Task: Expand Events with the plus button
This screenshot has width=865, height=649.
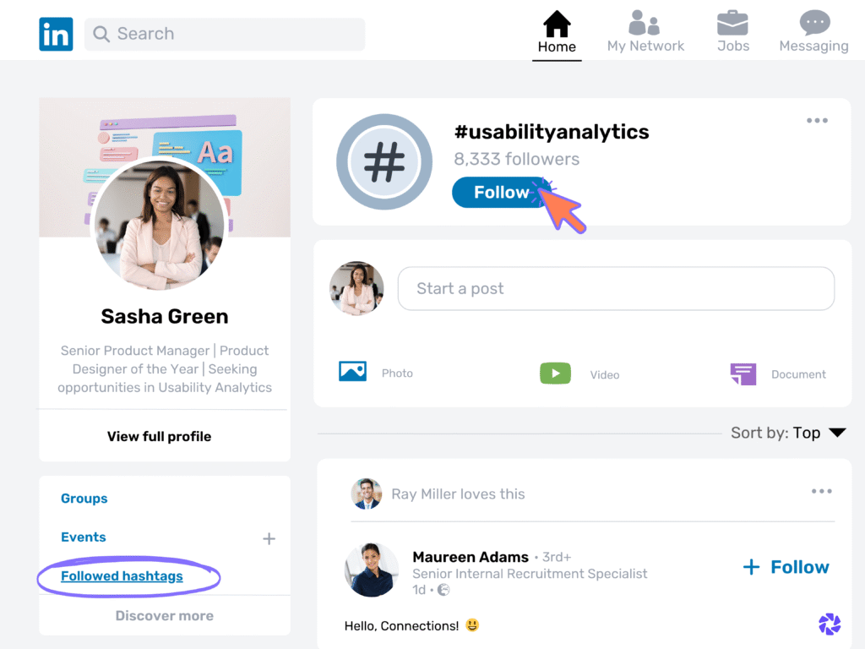Action: 269,537
